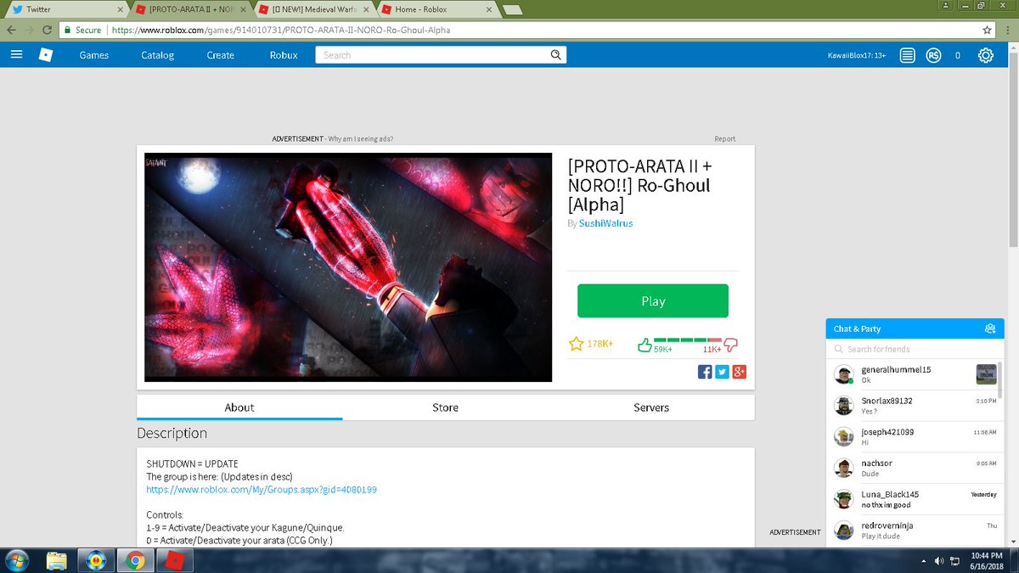Click the 178K+ favorites count

tap(600, 344)
